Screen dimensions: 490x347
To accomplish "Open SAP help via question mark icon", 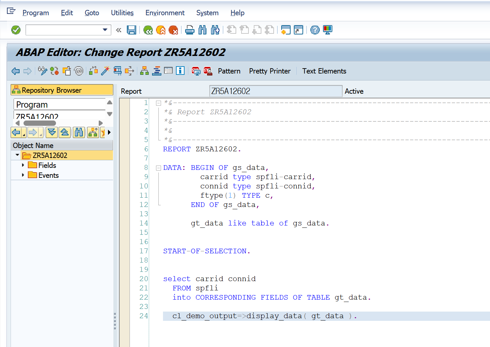I will click(314, 30).
